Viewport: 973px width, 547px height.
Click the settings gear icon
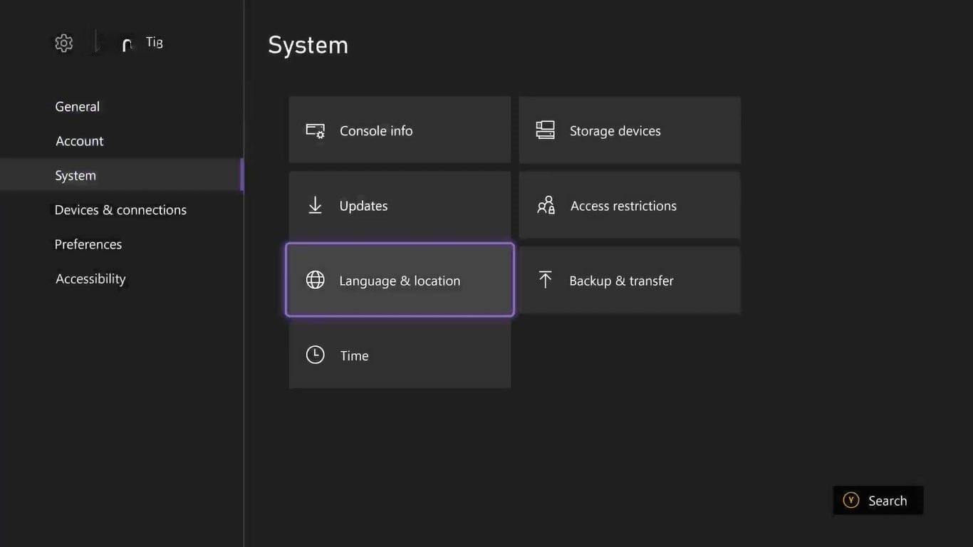(64, 43)
